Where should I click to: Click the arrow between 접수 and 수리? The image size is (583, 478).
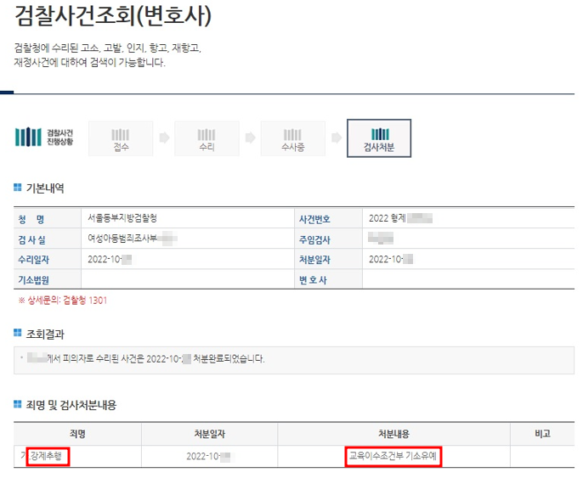164,137
